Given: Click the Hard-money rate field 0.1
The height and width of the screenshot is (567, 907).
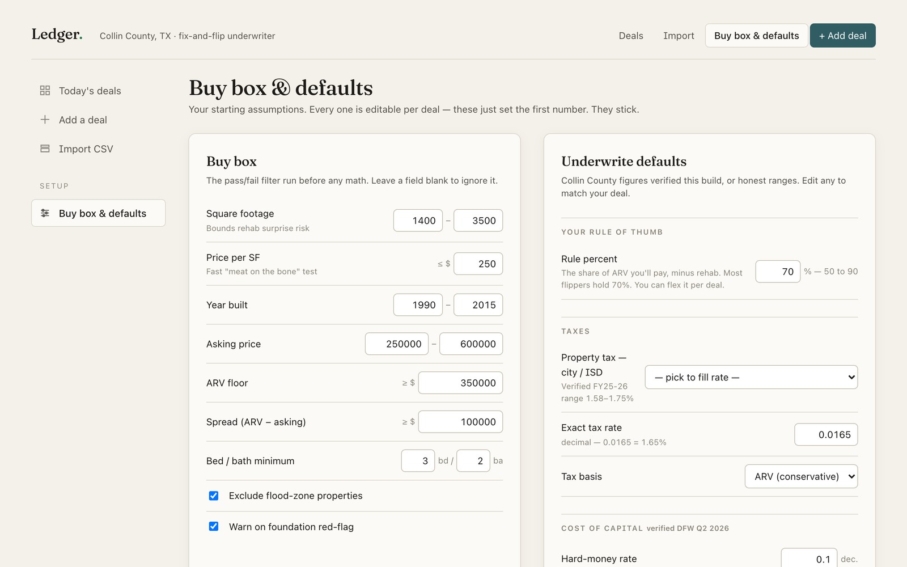Looking at the screenshot, I should pos(809,559).
